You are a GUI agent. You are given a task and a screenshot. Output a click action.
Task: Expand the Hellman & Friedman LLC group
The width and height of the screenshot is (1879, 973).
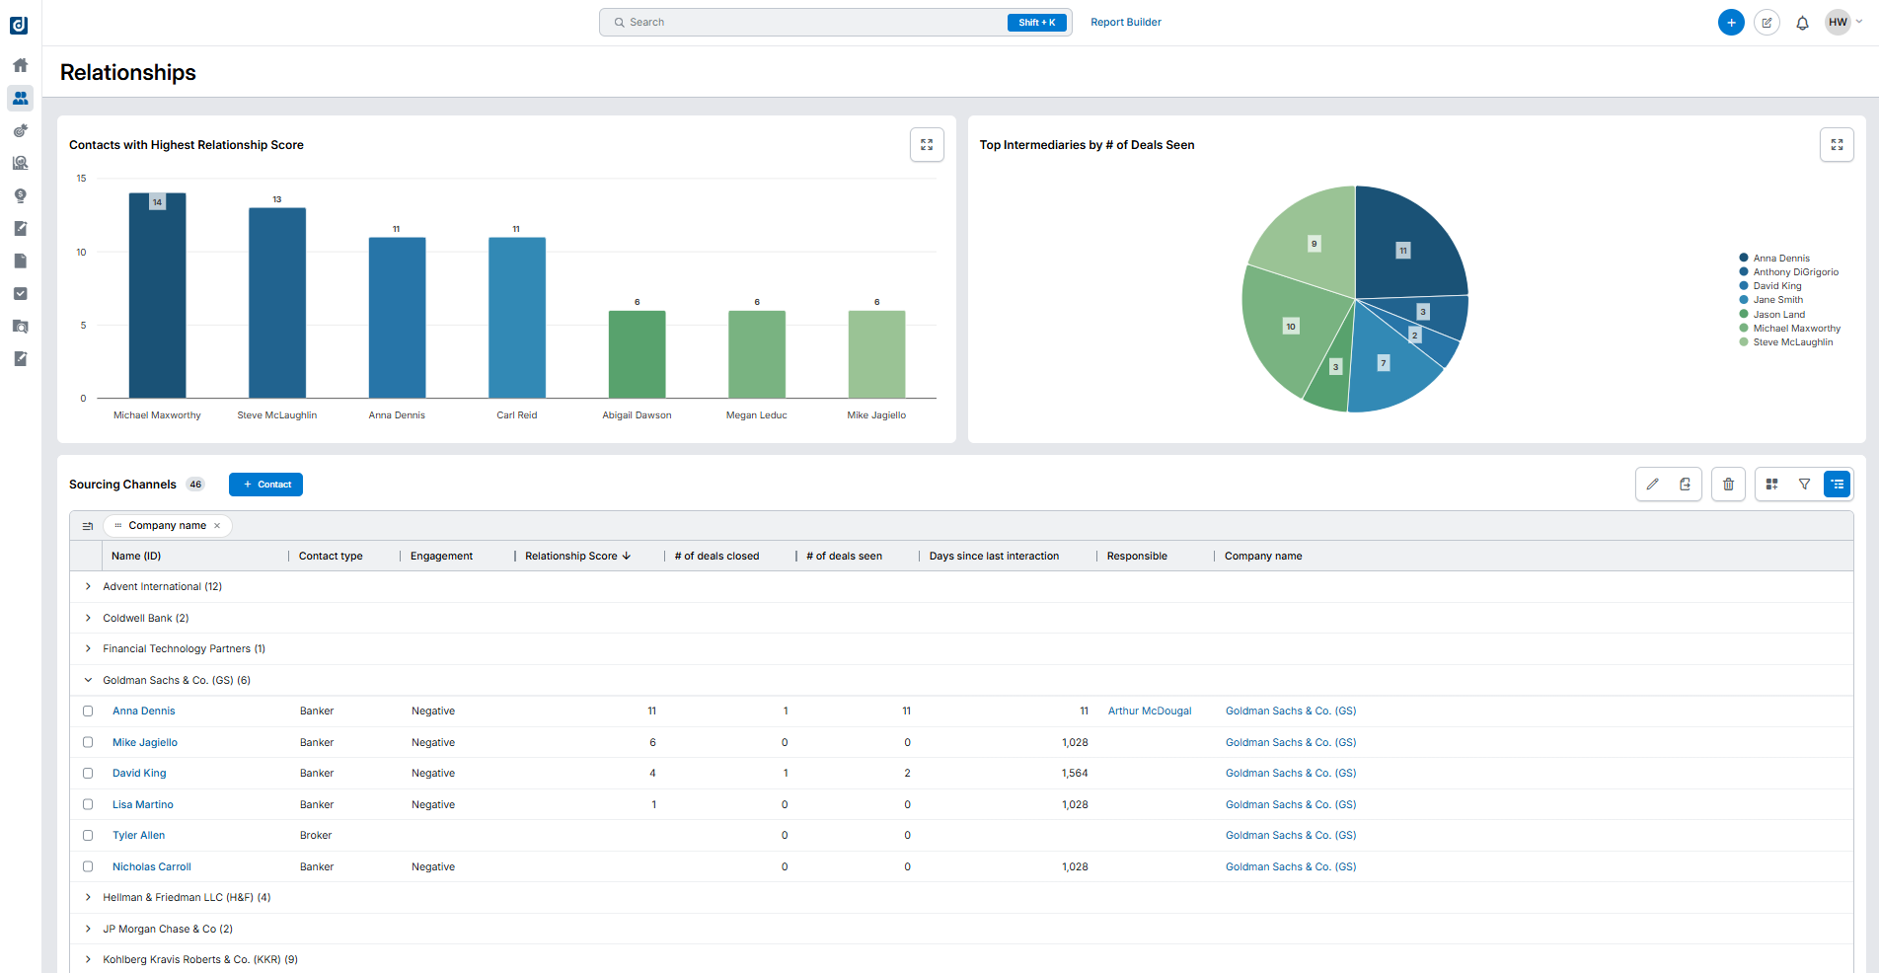point(88,898)
